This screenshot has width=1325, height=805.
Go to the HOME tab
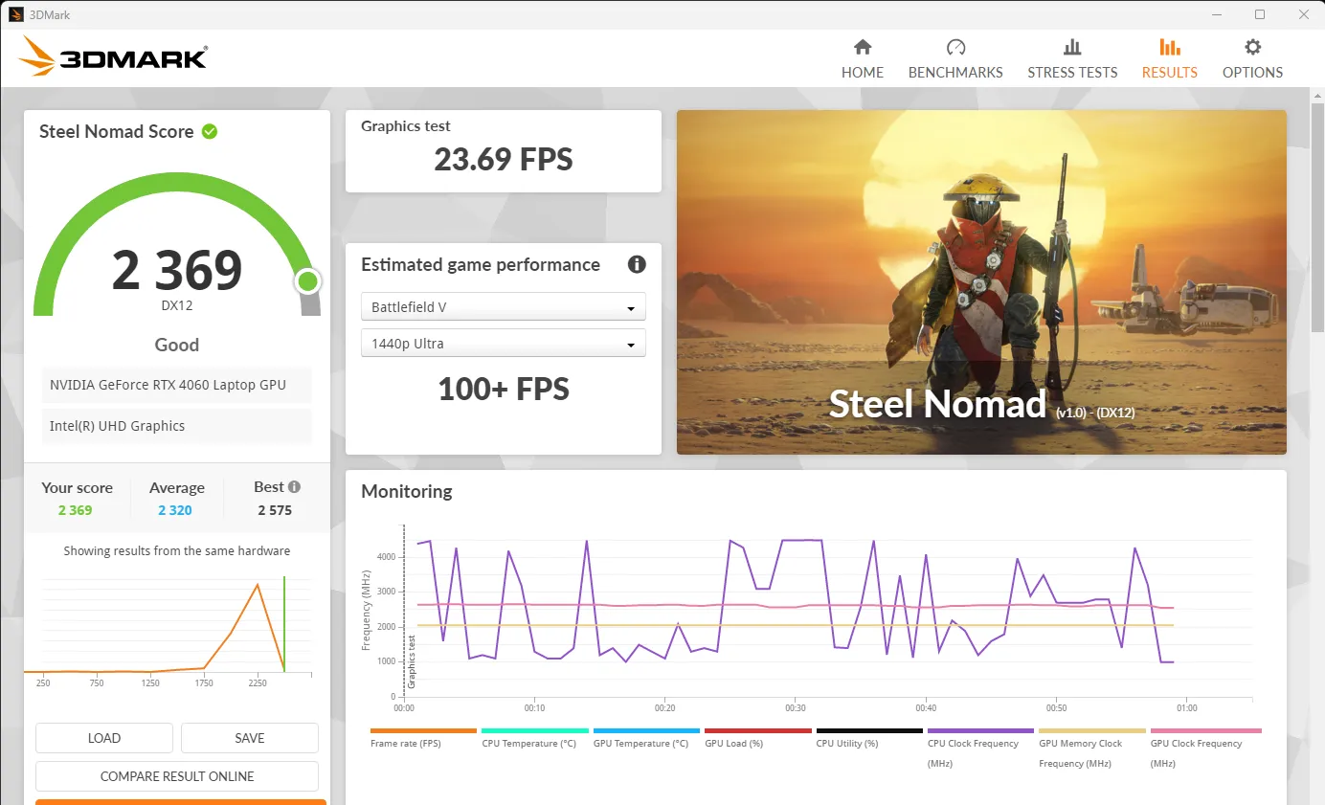[862, 59]
